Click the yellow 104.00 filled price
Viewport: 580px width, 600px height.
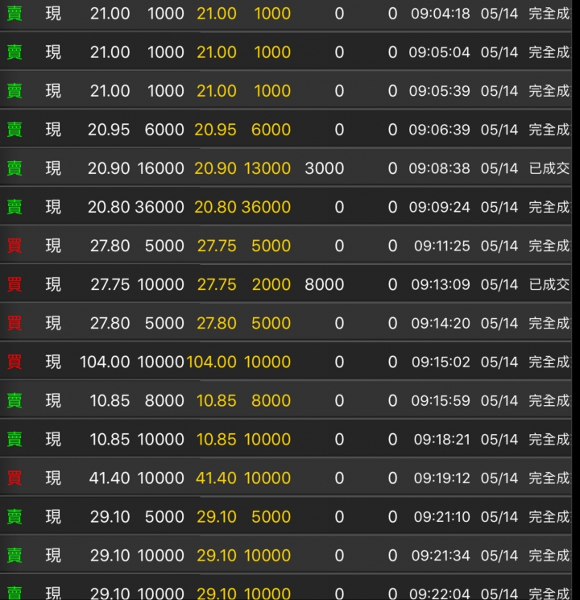[x=211, y=362]
